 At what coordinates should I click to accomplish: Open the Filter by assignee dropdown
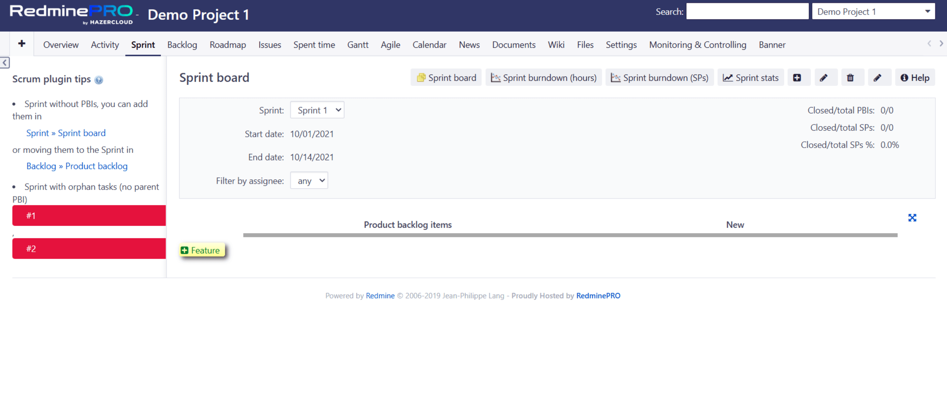tap(309, 180)
